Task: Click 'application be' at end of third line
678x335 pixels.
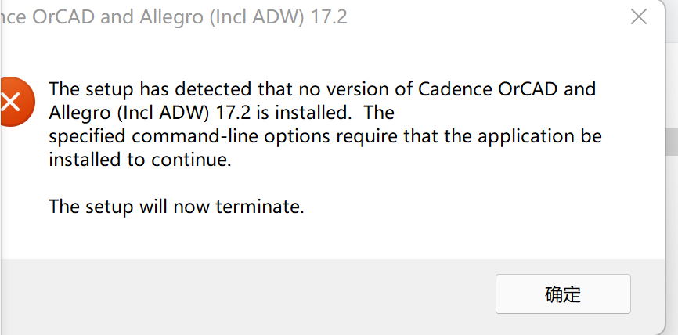Action: click(539, 137)
